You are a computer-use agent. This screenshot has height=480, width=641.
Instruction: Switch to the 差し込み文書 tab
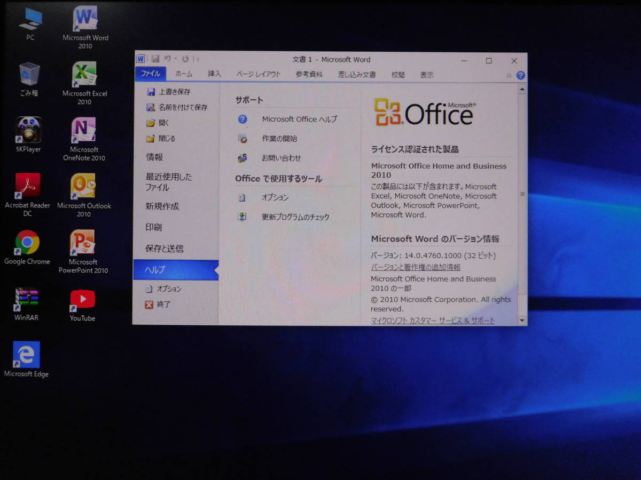coord(357,75)
